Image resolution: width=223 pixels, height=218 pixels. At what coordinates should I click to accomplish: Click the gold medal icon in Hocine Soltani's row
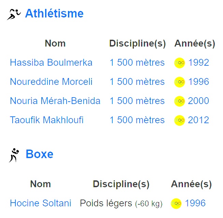176,204
